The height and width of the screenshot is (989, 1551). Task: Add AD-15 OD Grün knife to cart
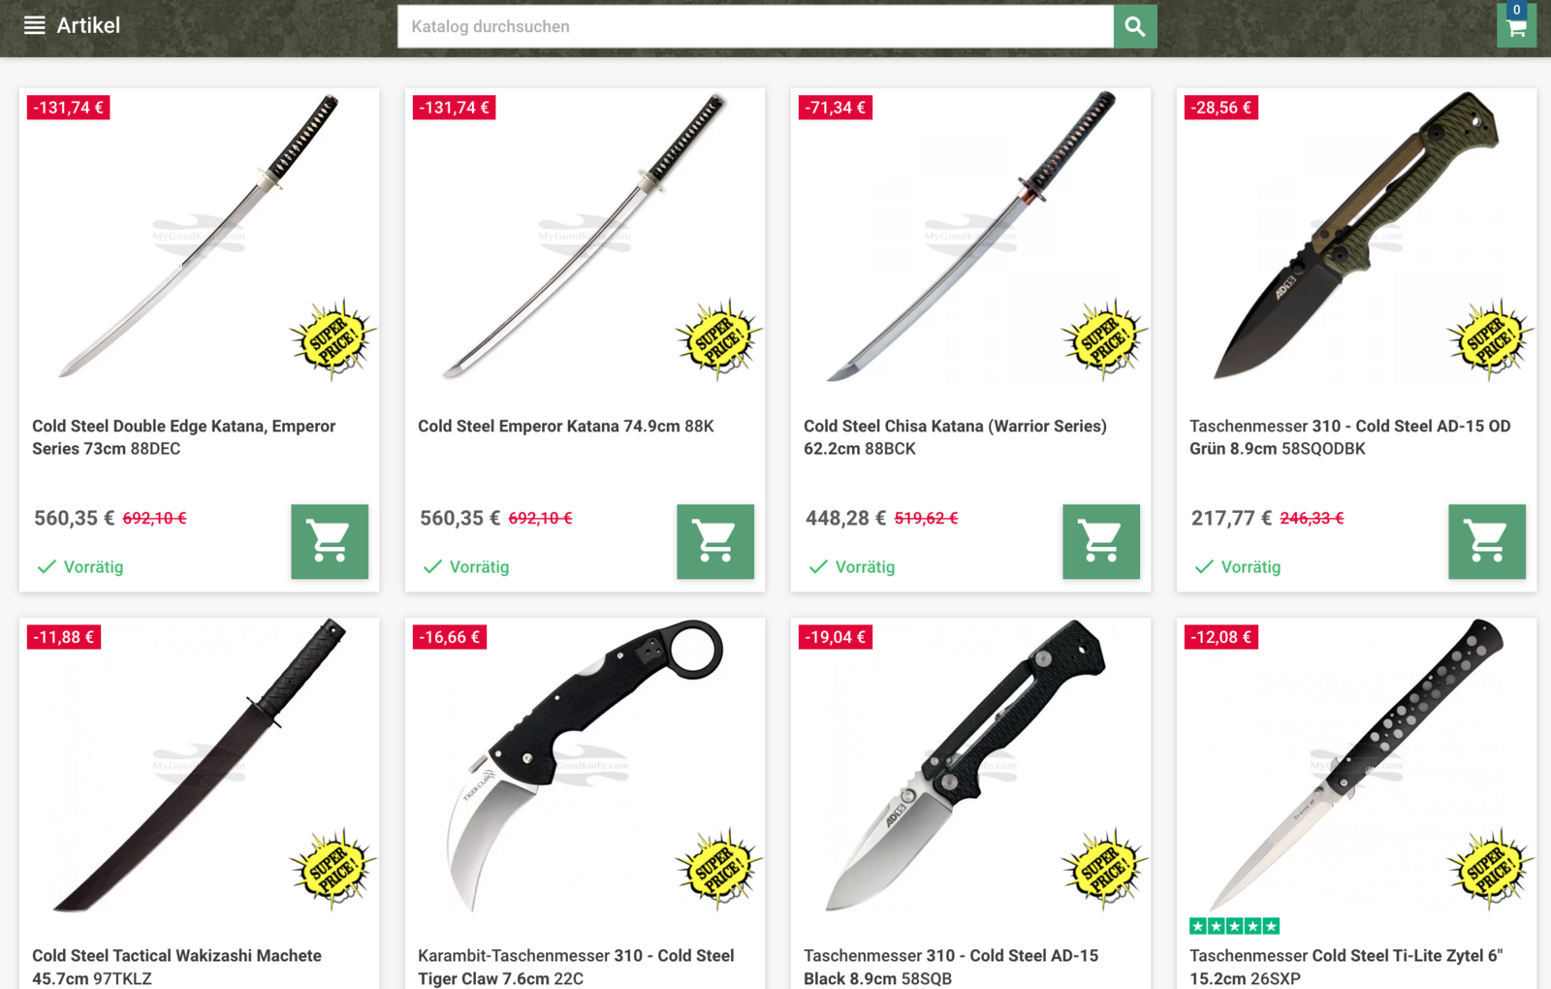tap(1487, 541)
